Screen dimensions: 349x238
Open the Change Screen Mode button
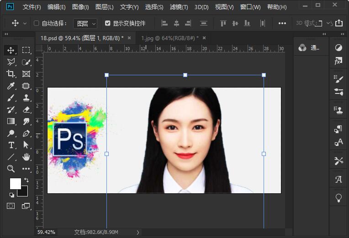(26, 206)
